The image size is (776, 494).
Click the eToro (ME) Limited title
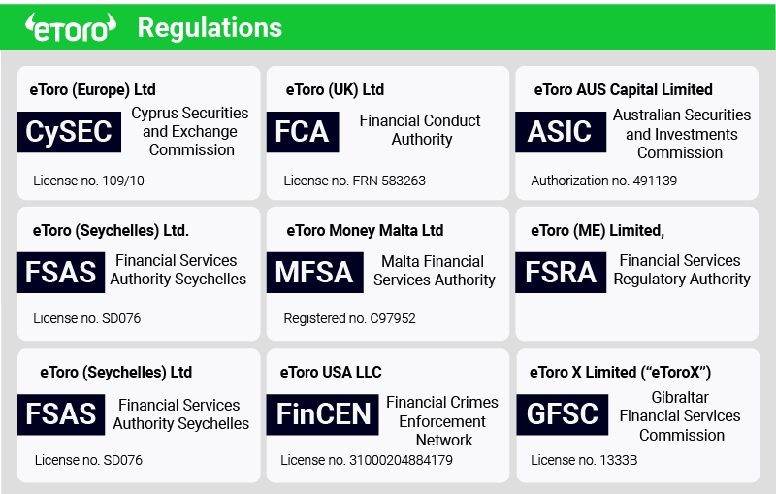pyautogui.click(x=598, y=230)
